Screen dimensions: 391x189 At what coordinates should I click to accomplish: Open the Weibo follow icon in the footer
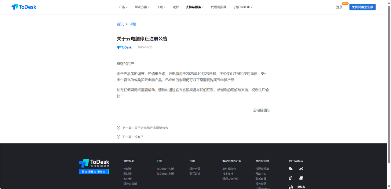tap(301, 169)
